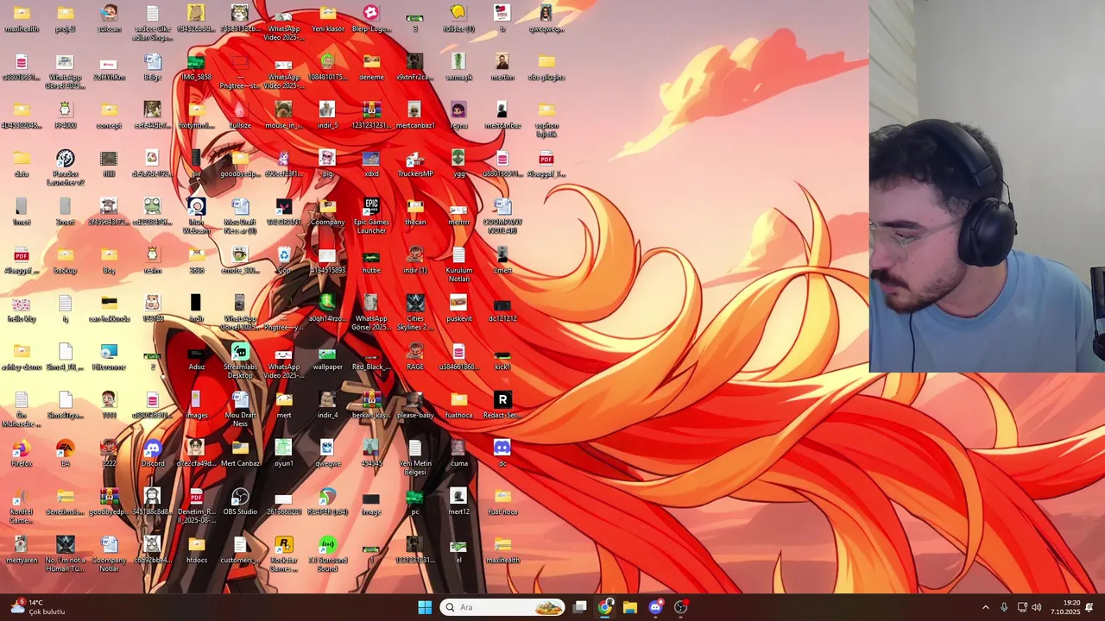This screenshot has width=1105, height=621.
Task: Select the Yeni Metin Belgesi file
Action: 415,457
